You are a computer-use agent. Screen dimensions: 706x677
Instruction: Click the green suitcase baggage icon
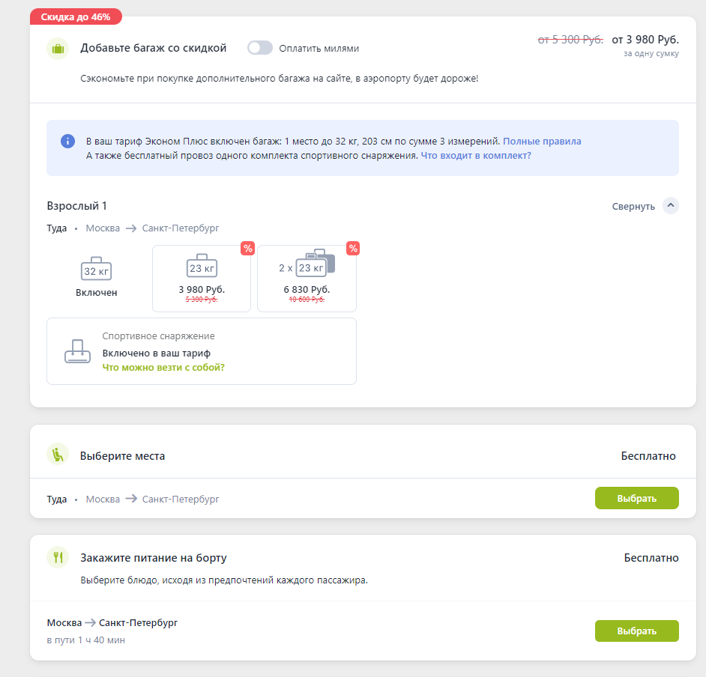[x=58, y=49]
